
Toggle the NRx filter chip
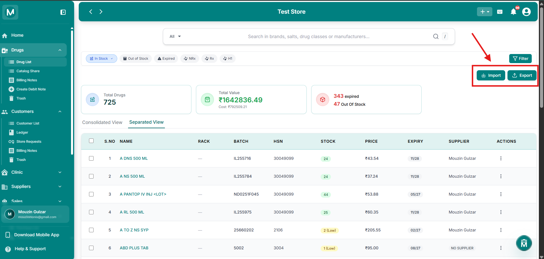[x=190, y=59]
